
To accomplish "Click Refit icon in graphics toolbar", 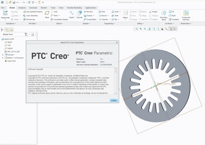I will (136, 29).
